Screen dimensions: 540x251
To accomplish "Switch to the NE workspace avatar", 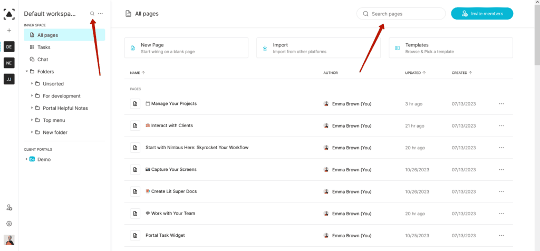I will [x=9, y=63].
